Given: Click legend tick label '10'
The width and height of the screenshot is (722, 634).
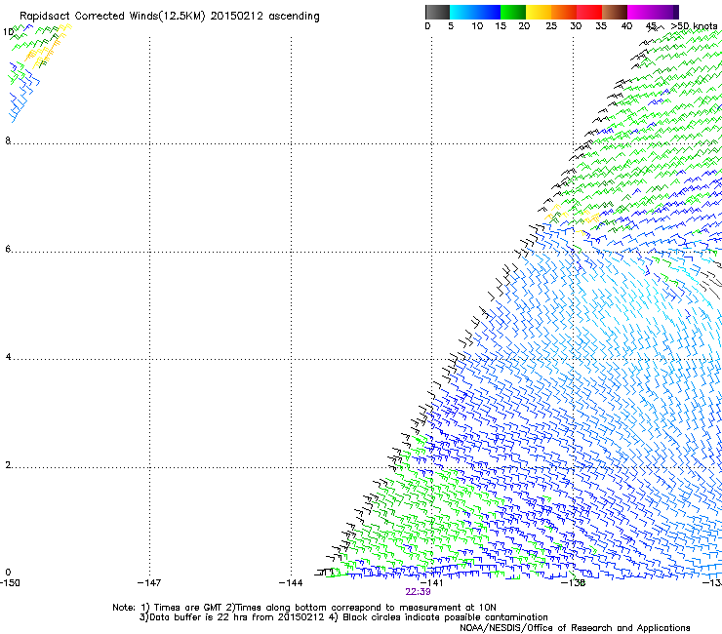Looking at the screenshot, I should coord(477,26).
